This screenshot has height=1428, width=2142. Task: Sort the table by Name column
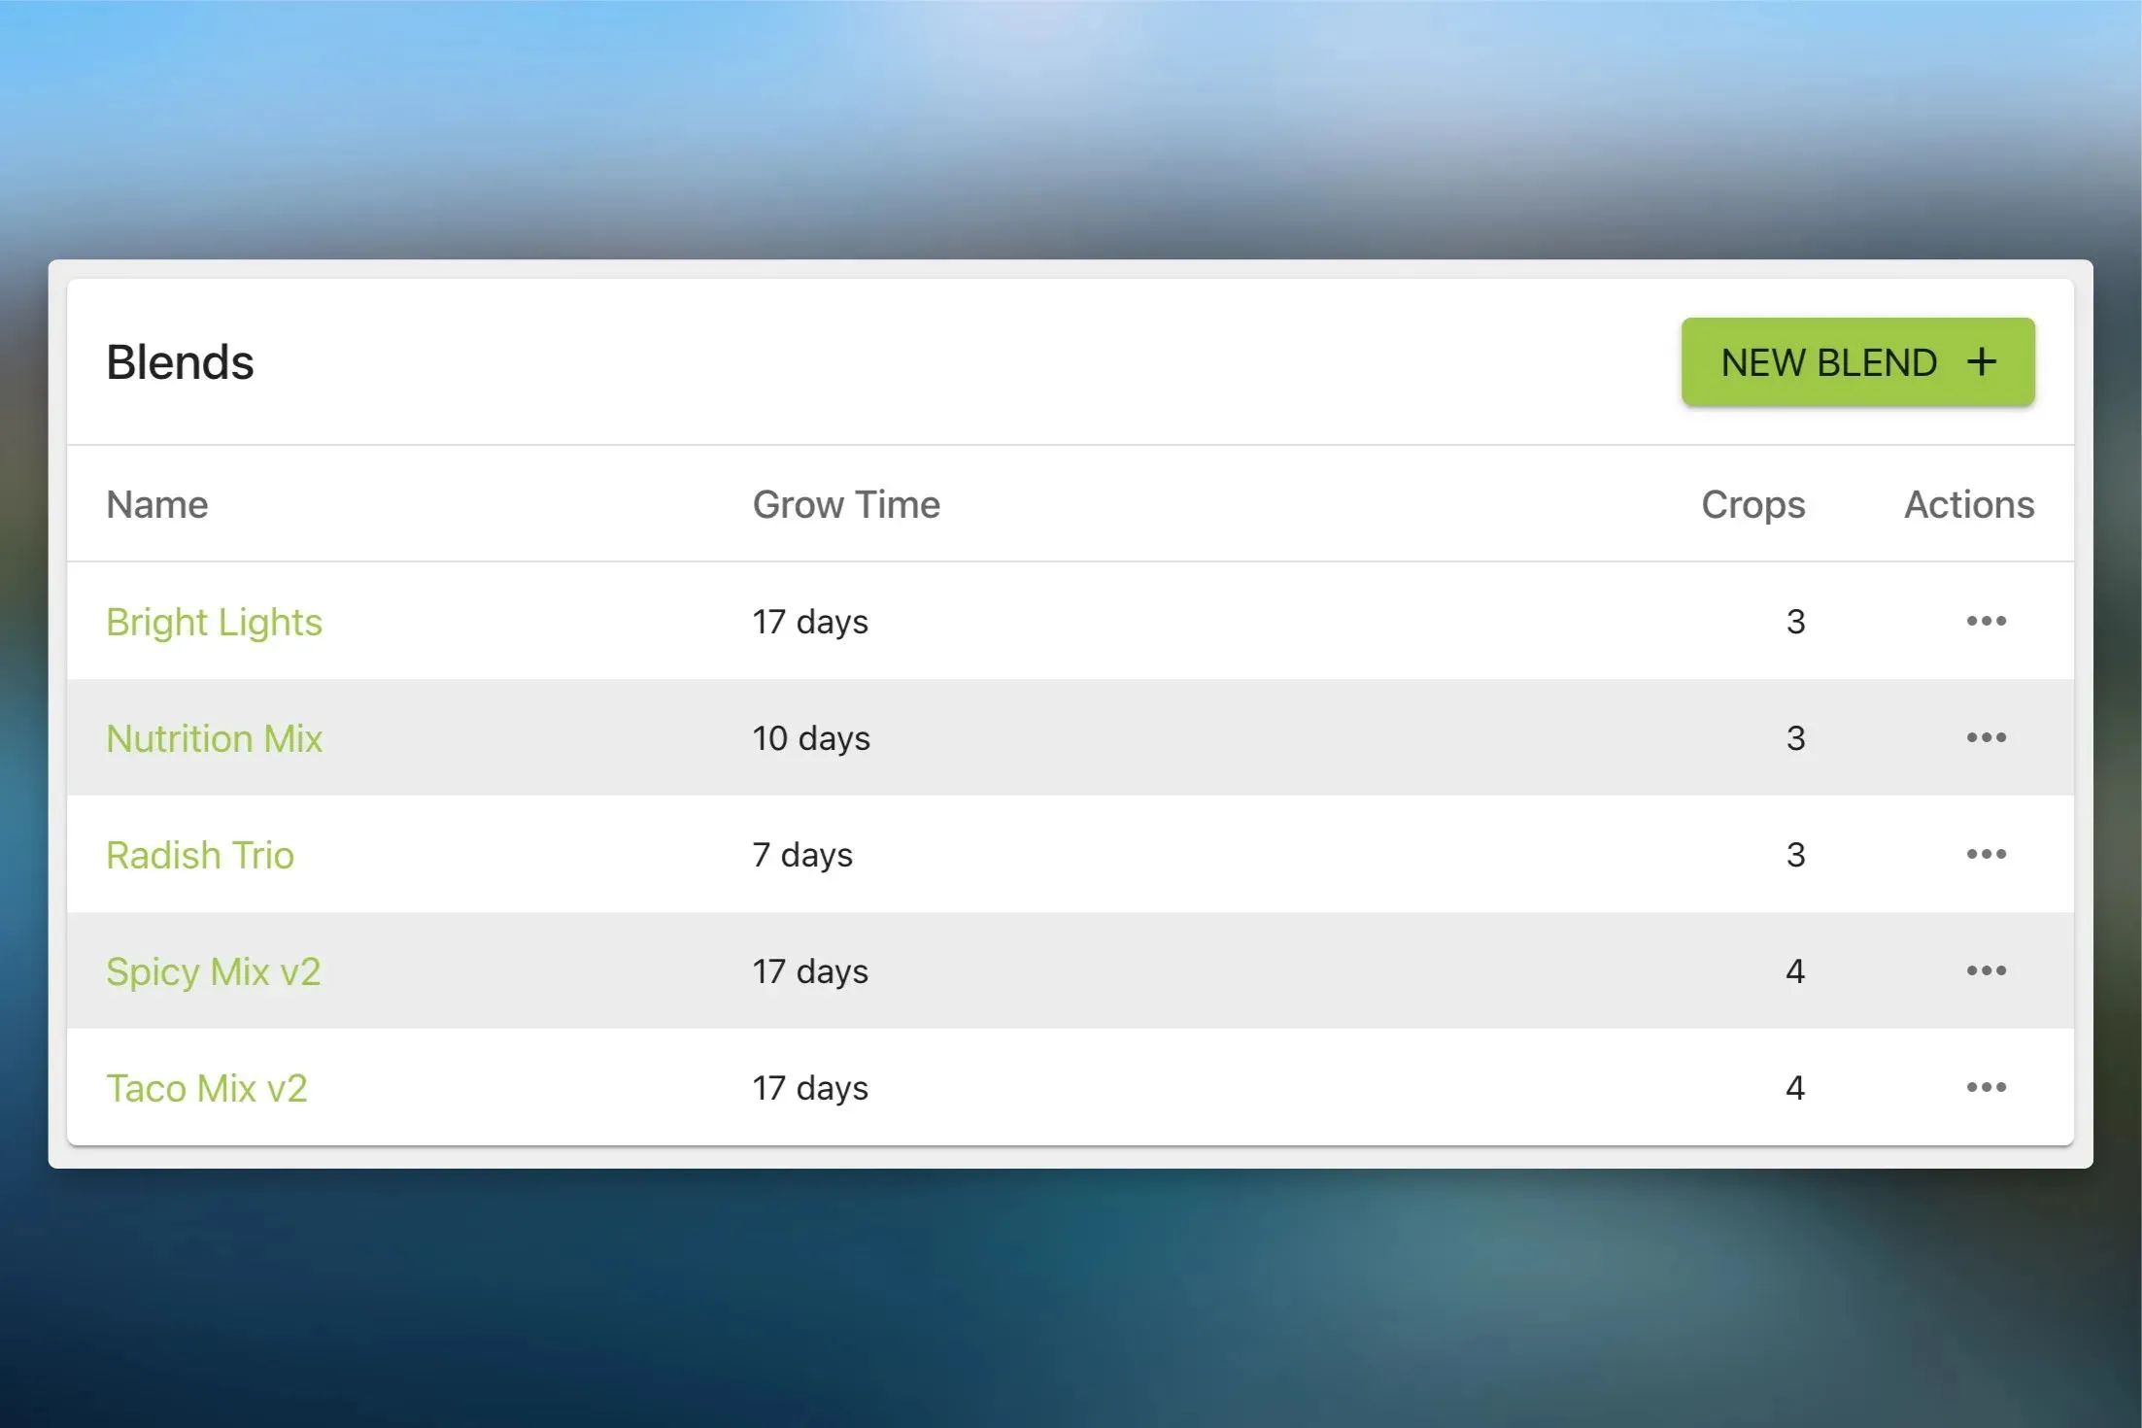coord(156,504)
